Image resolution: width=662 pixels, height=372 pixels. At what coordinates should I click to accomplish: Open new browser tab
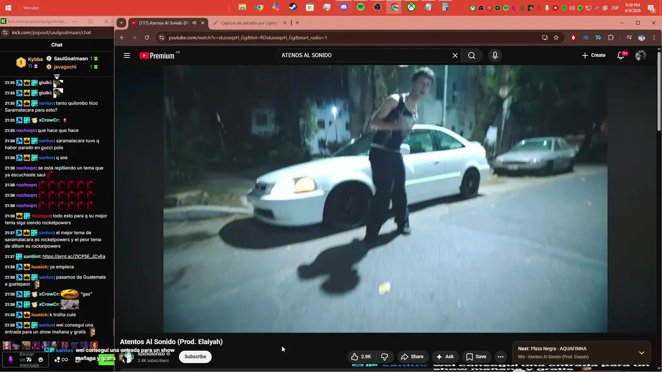(x=297, y=23)
